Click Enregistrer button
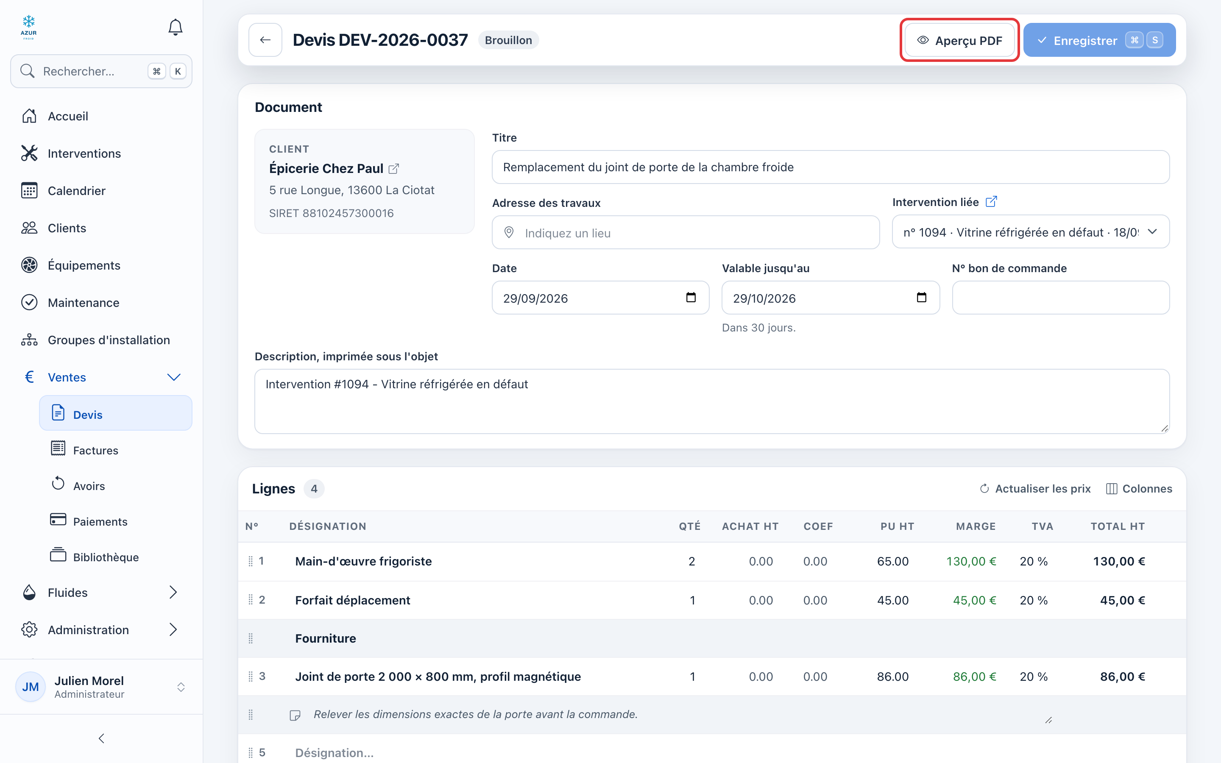This screenshot has height=763, width=1221. click(1099, 40)
